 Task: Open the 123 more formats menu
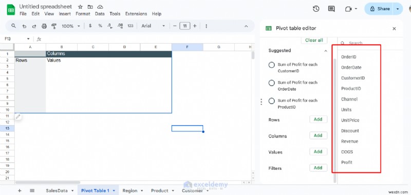tap(130, 26)
